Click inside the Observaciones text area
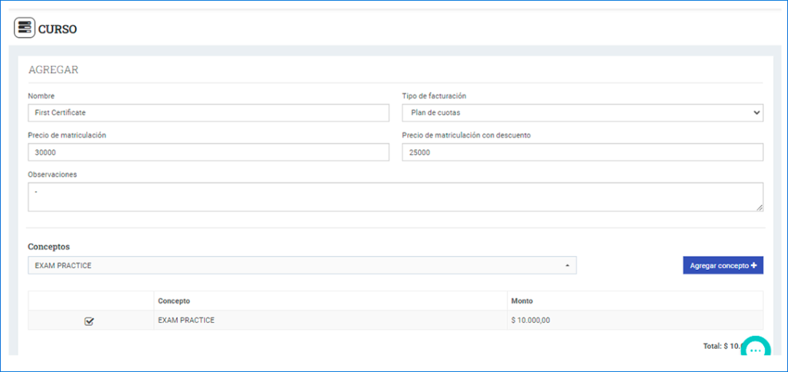This screenshot has height=372, width=788. 396,197
